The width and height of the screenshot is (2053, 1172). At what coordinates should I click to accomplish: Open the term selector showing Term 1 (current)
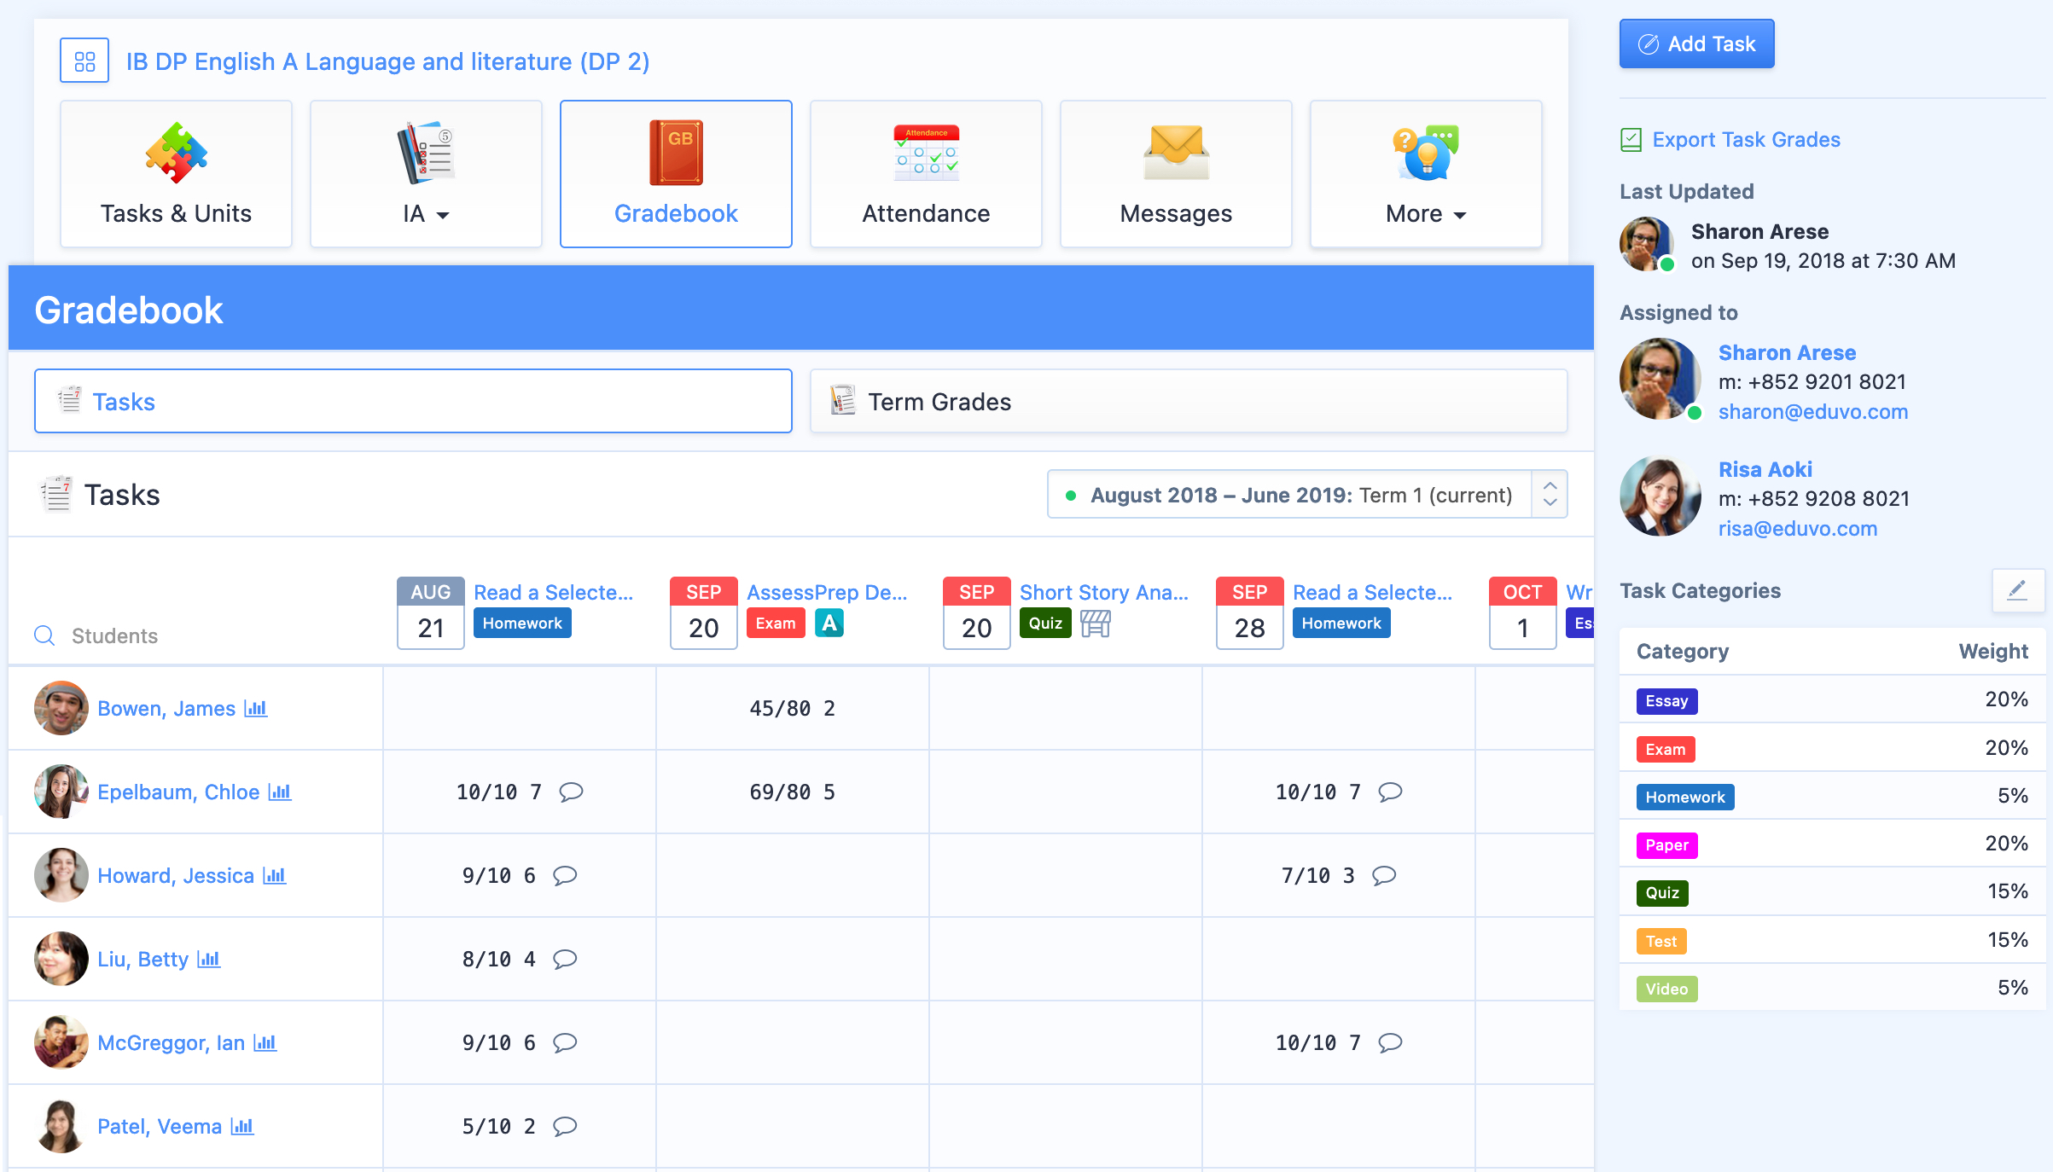[x=1306, y=495]
